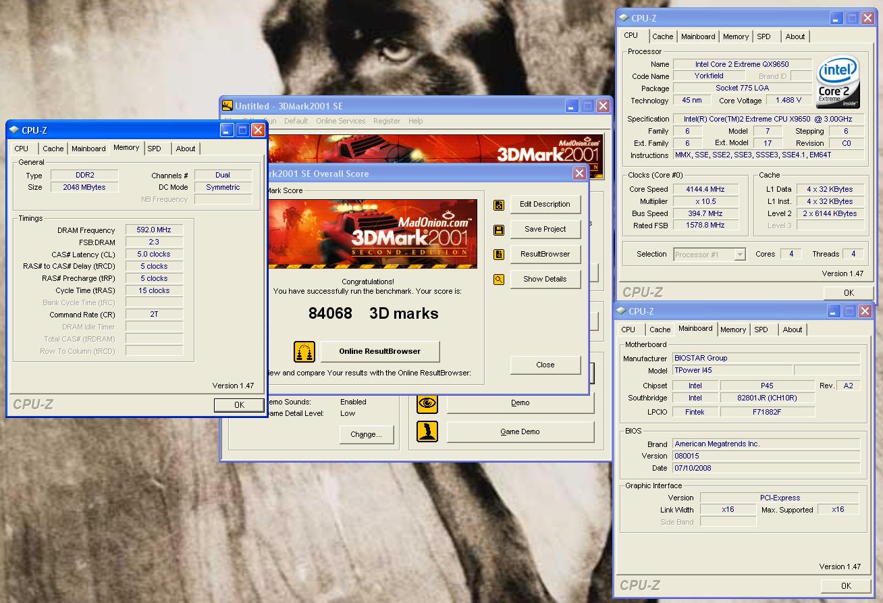Click the Game Demo joystick icon
Image resolution: width=883 pixels, height=603 pixels.
tap(427, 431)
